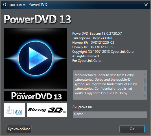The width and height of the screenshot is (151, 136).
Task: Click the PowerDVD Версия 13.0.2720.57 text
Action: [97, 34]
